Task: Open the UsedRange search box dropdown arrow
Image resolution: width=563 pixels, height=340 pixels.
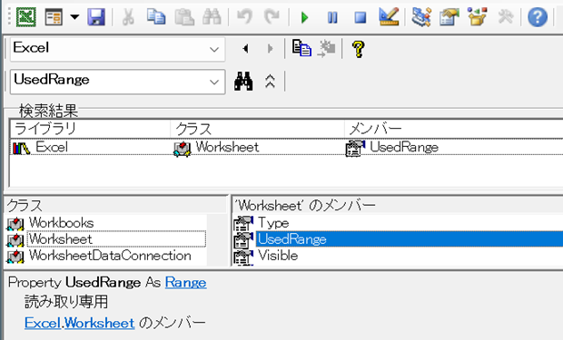Action: tap(214, 82)
